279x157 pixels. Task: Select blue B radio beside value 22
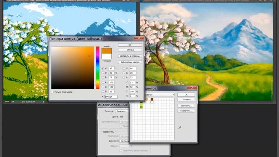tap(103, 91)
